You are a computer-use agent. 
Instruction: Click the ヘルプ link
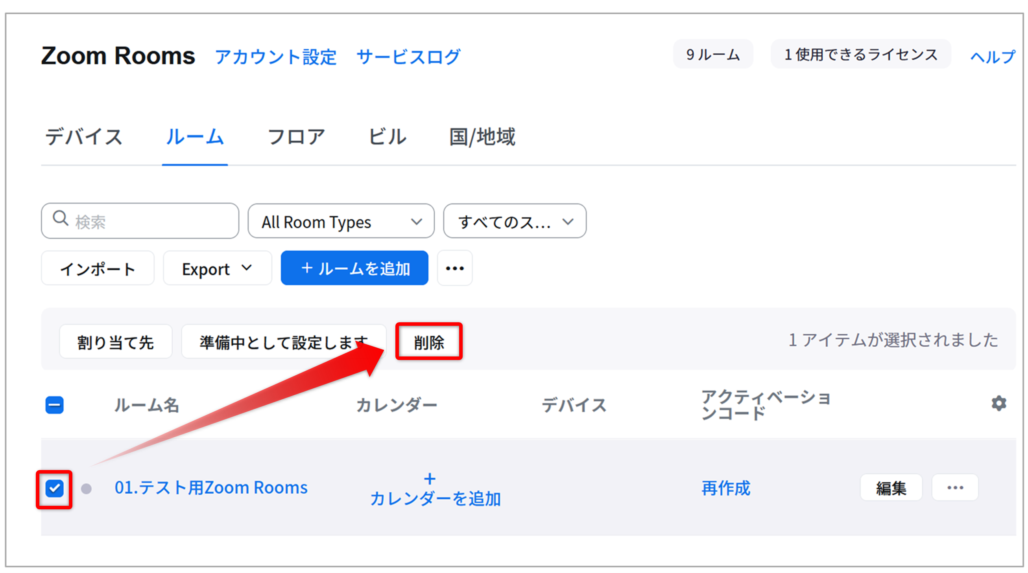point(993,57)
